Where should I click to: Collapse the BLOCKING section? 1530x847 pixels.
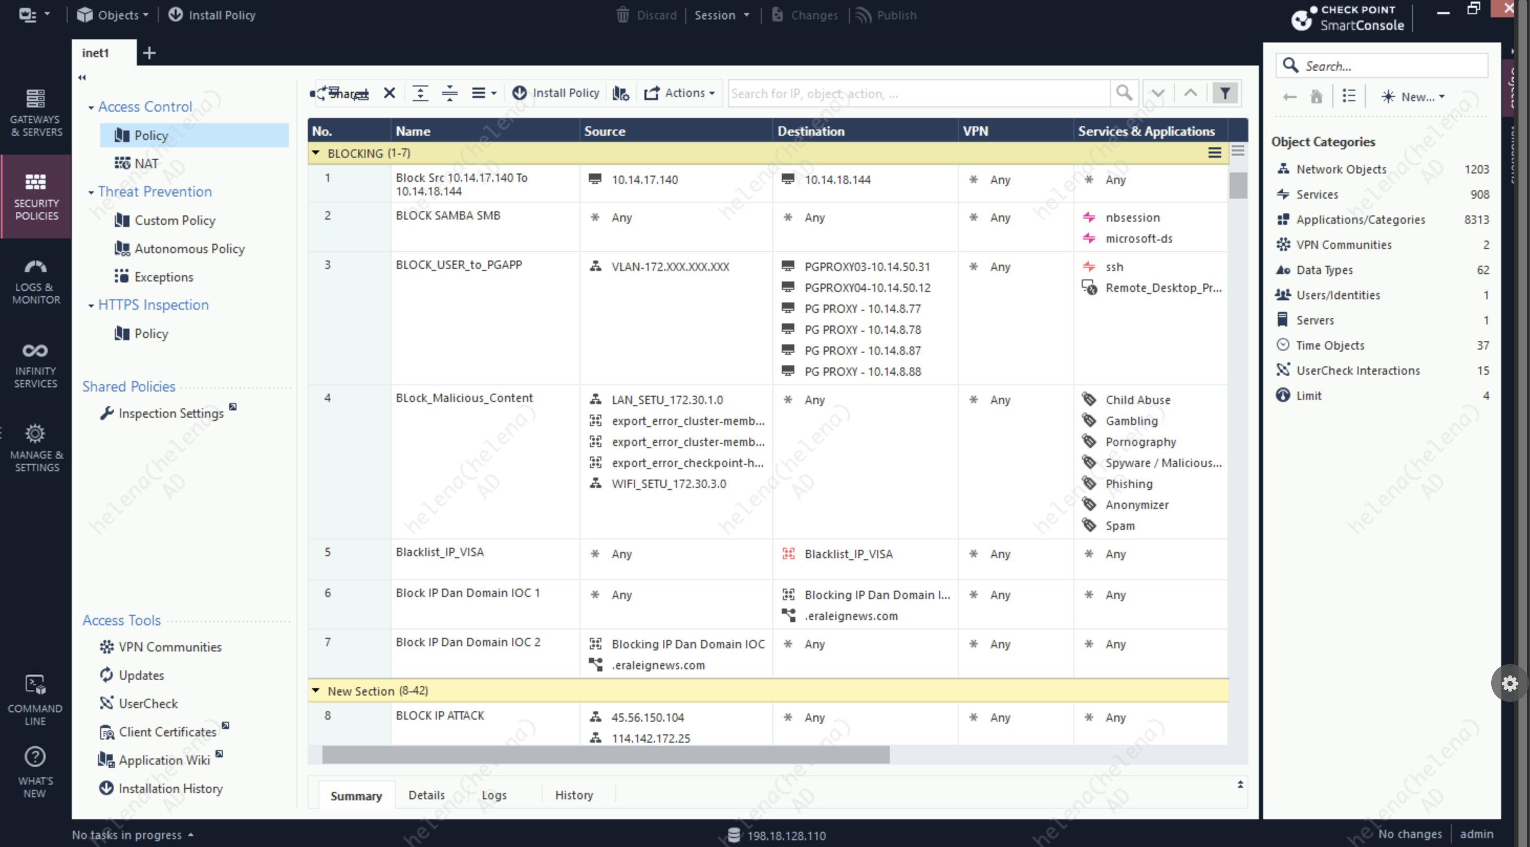coord(316,153)
